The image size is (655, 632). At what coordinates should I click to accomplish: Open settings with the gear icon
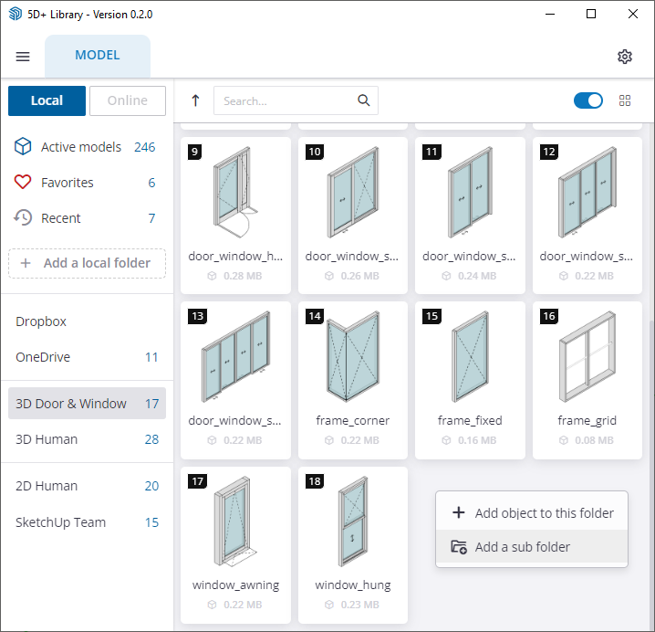click(x=625, y=57)
